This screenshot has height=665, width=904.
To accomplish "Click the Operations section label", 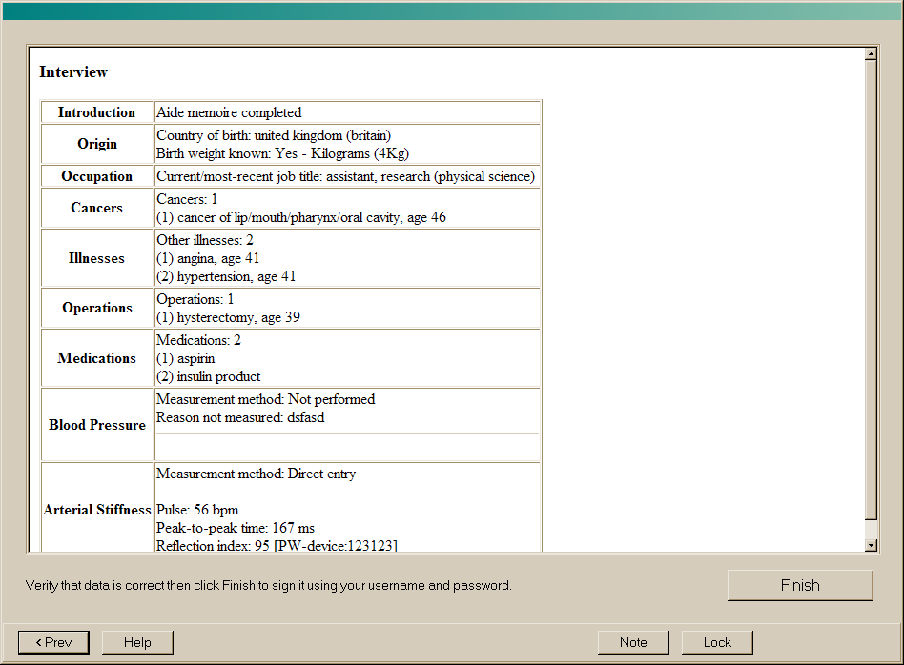I will coord(97,308).
